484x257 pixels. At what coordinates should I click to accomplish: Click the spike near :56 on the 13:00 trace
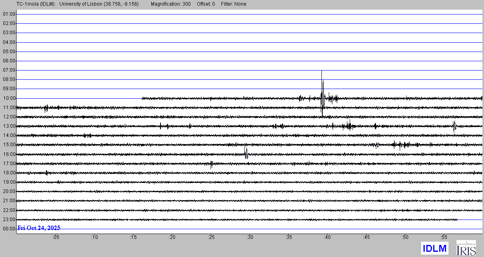[454, 126]
